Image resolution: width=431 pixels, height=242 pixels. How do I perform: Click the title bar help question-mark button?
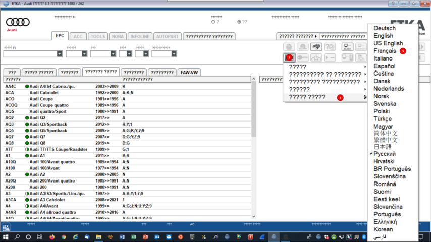pos(393,4)
